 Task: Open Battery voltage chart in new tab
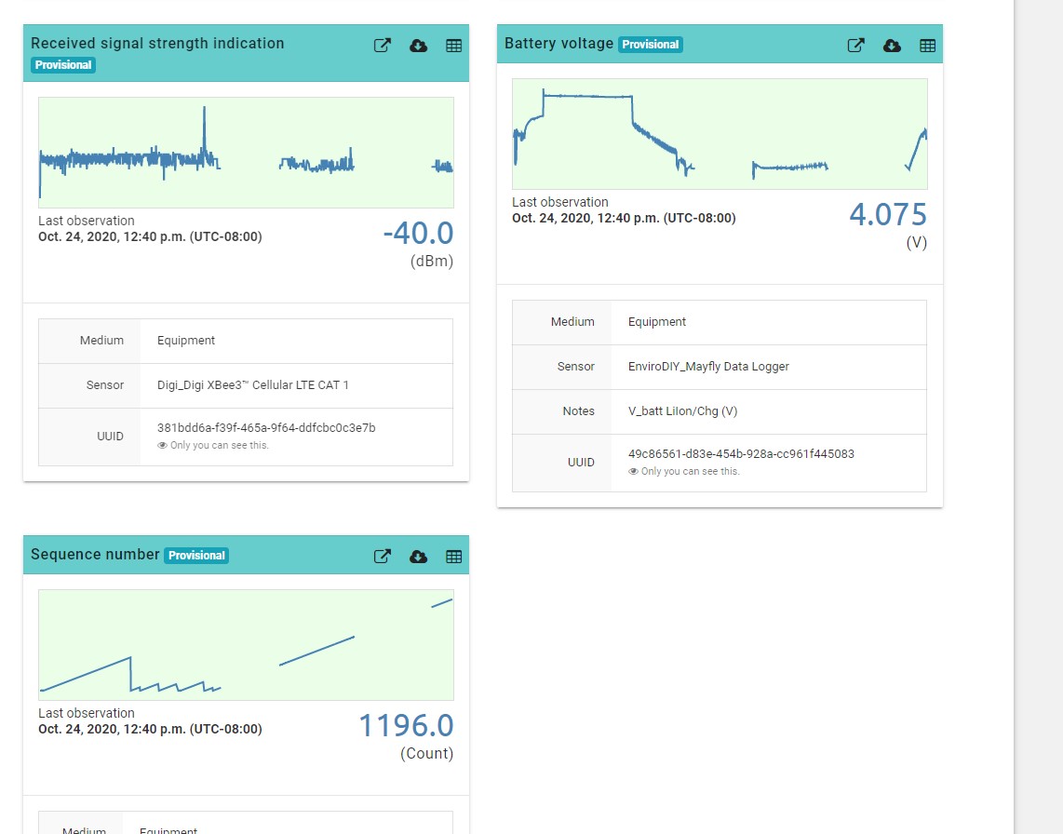click(x=855, y=45)
